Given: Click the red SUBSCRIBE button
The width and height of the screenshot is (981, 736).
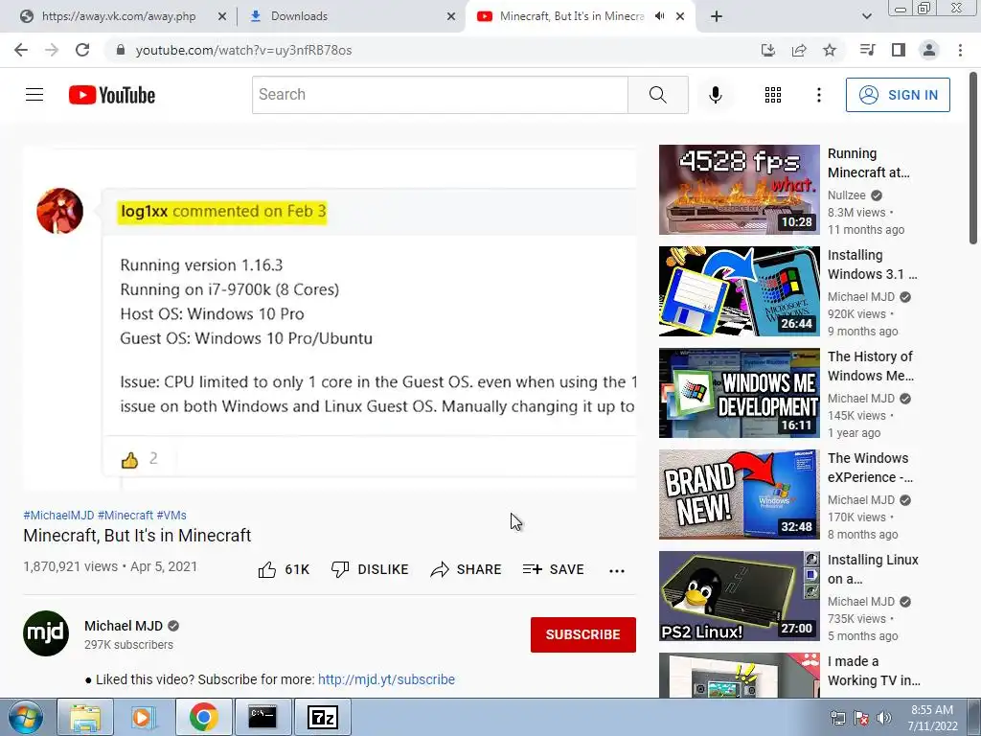Looking at the screenshot, I should click(x=583, y=634).
